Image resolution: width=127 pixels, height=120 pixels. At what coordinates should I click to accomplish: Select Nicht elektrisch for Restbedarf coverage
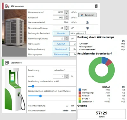click(77, 33)
